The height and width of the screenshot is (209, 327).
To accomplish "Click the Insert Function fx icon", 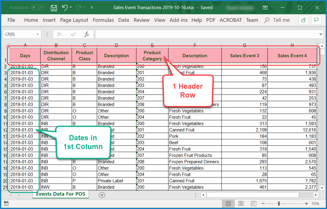I will click(x=87, y=34).
